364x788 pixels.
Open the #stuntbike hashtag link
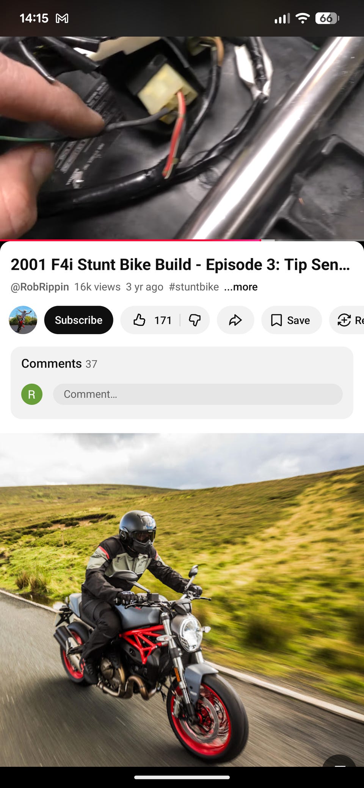tap(194, 287)
